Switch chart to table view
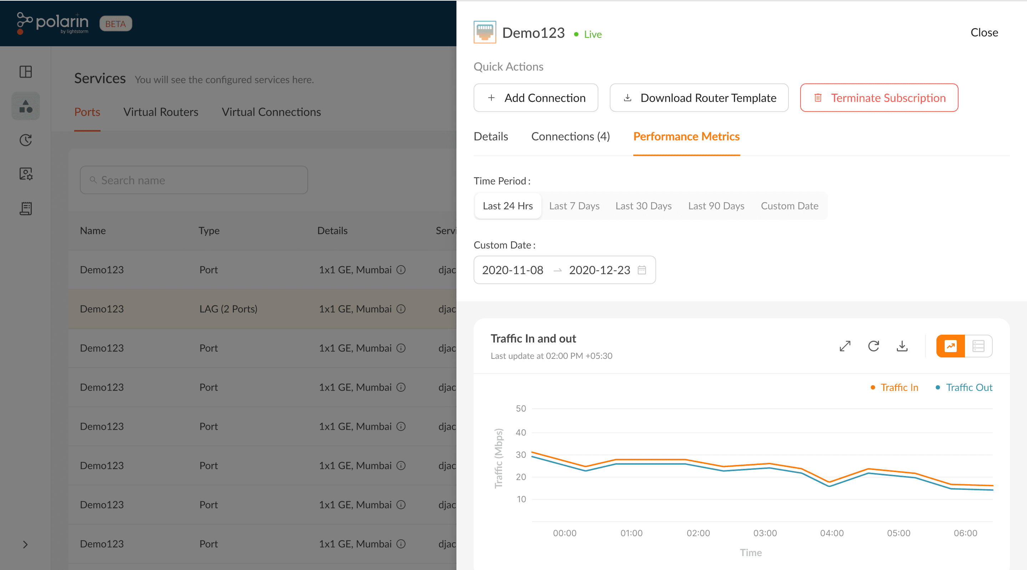The width and height of the screenshot is (1027, 570). click(979, 346)
